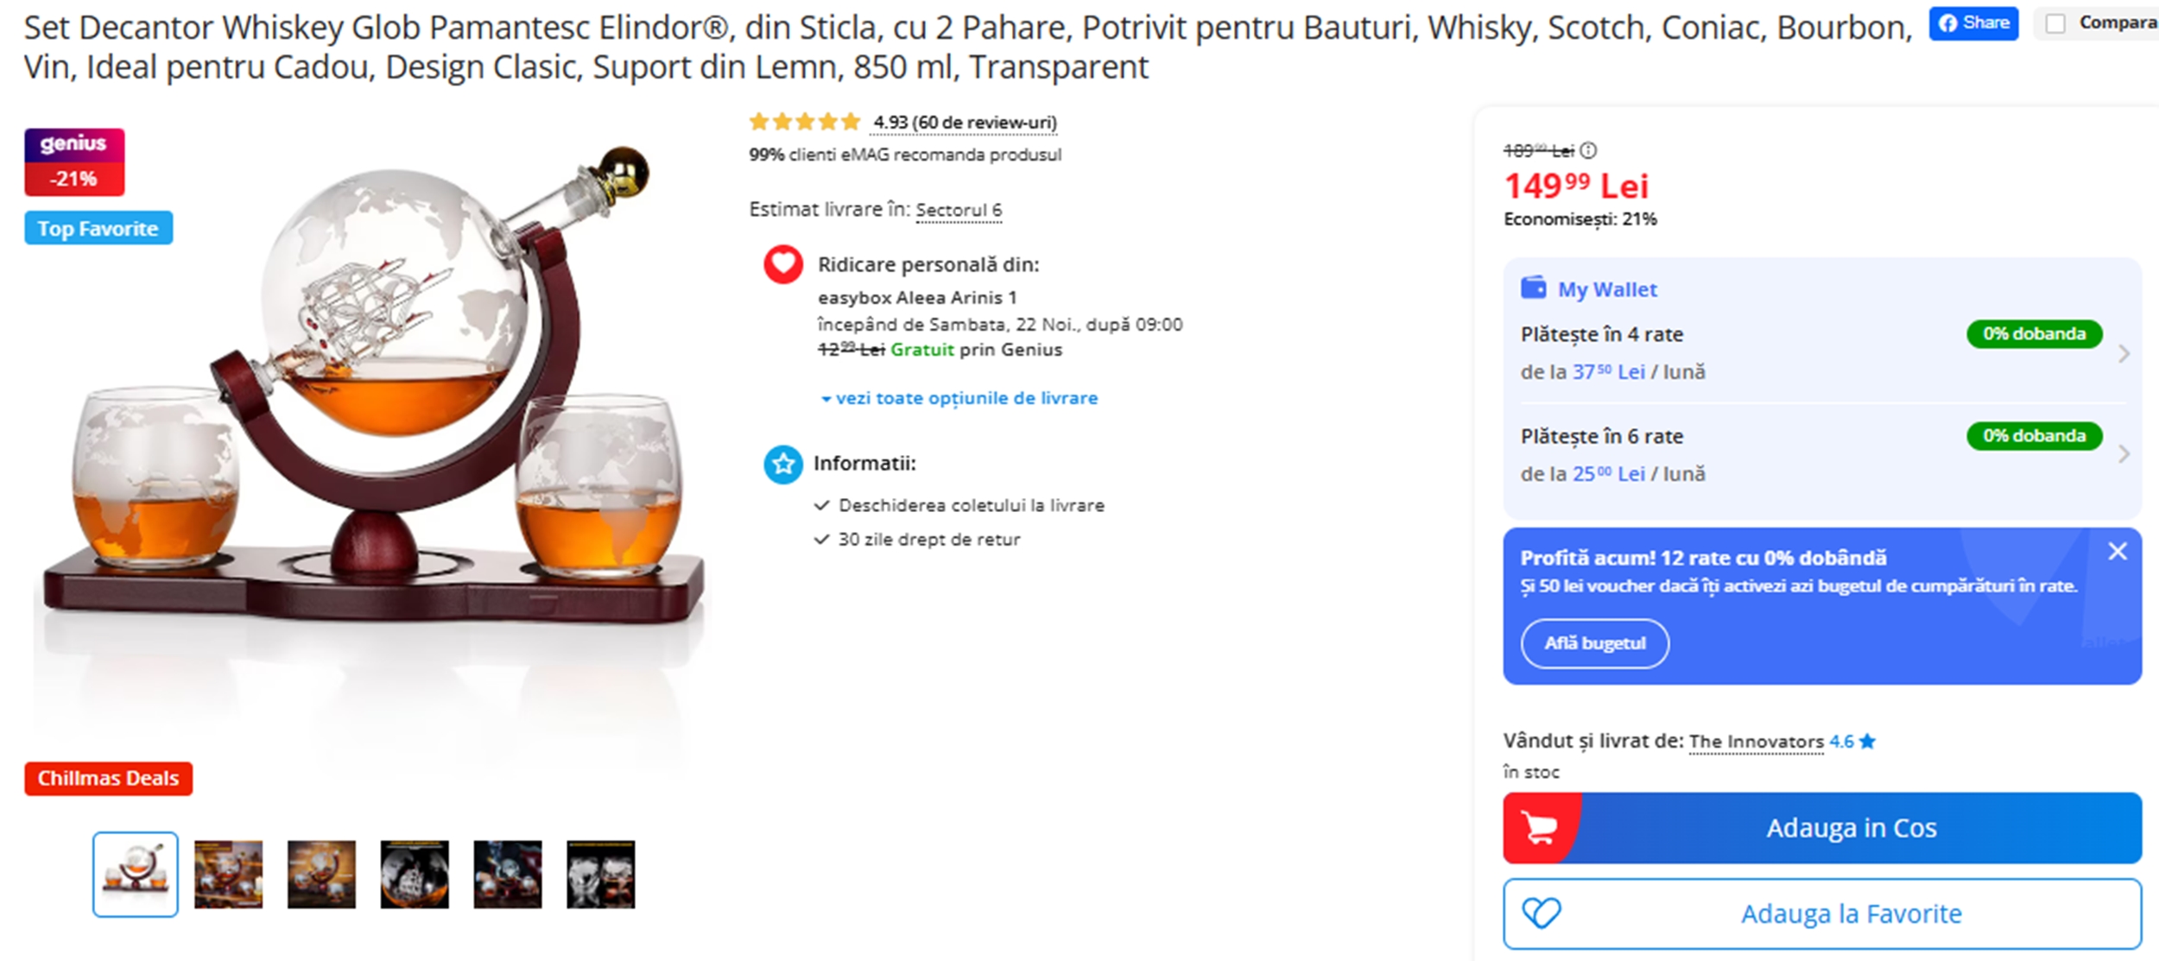This screenshot has height=961, width=2159.
Task: Share the product on Facebook
Action: coord(1972,23)
